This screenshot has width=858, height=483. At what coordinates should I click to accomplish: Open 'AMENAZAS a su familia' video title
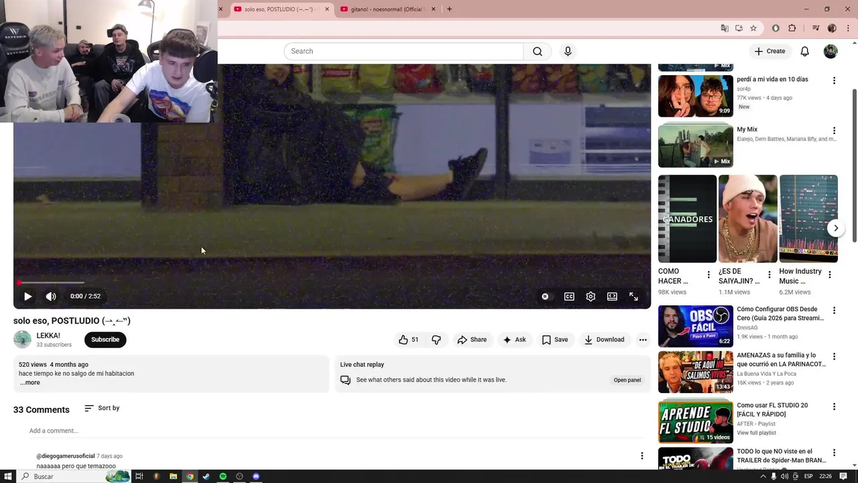tap(781, 360)
